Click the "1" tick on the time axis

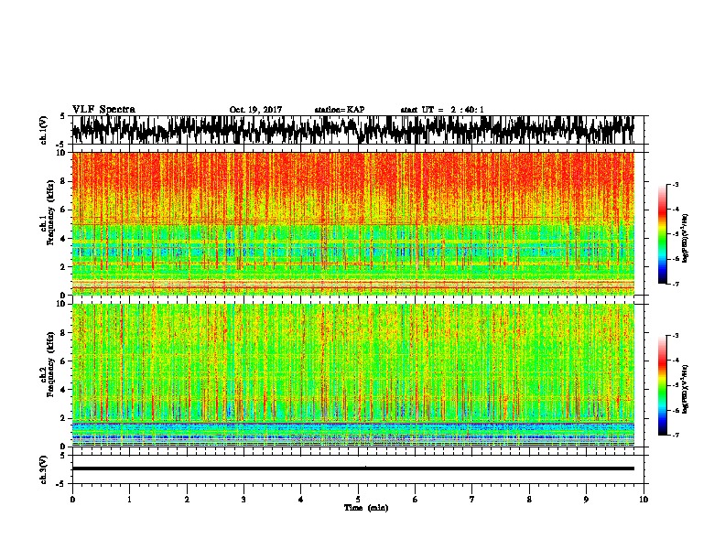(130, 499)
